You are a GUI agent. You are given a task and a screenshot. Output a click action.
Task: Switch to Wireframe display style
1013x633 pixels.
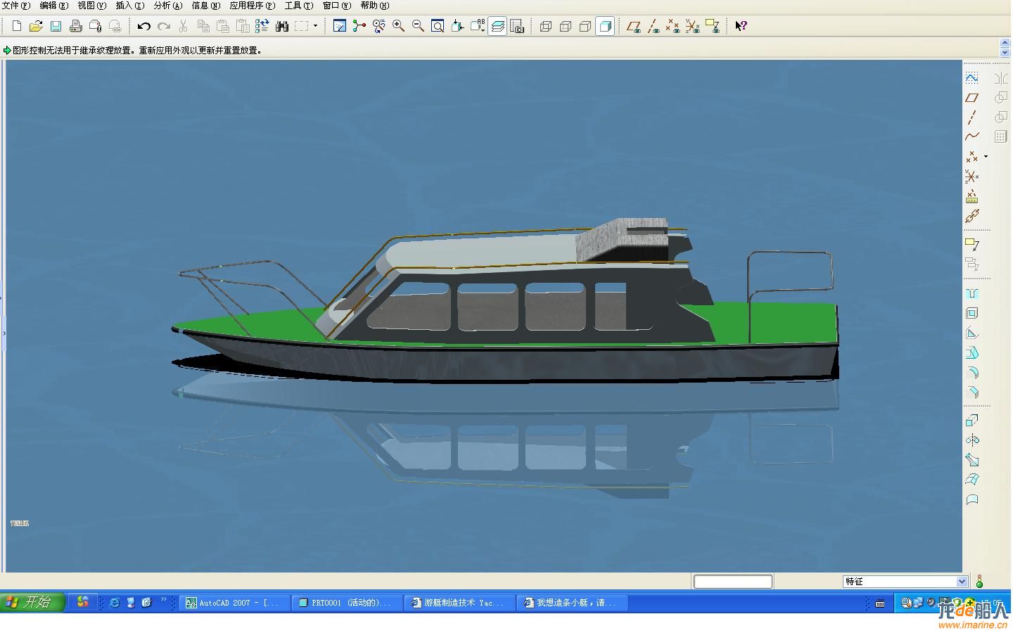[545, 26]
